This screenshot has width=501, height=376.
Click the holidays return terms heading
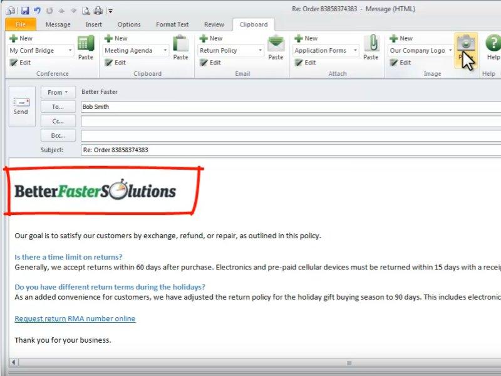click(110, 287)
